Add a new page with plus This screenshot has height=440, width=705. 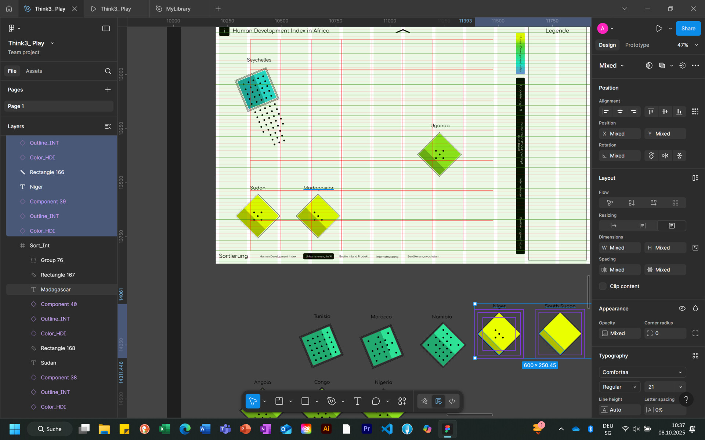[108, 90]
